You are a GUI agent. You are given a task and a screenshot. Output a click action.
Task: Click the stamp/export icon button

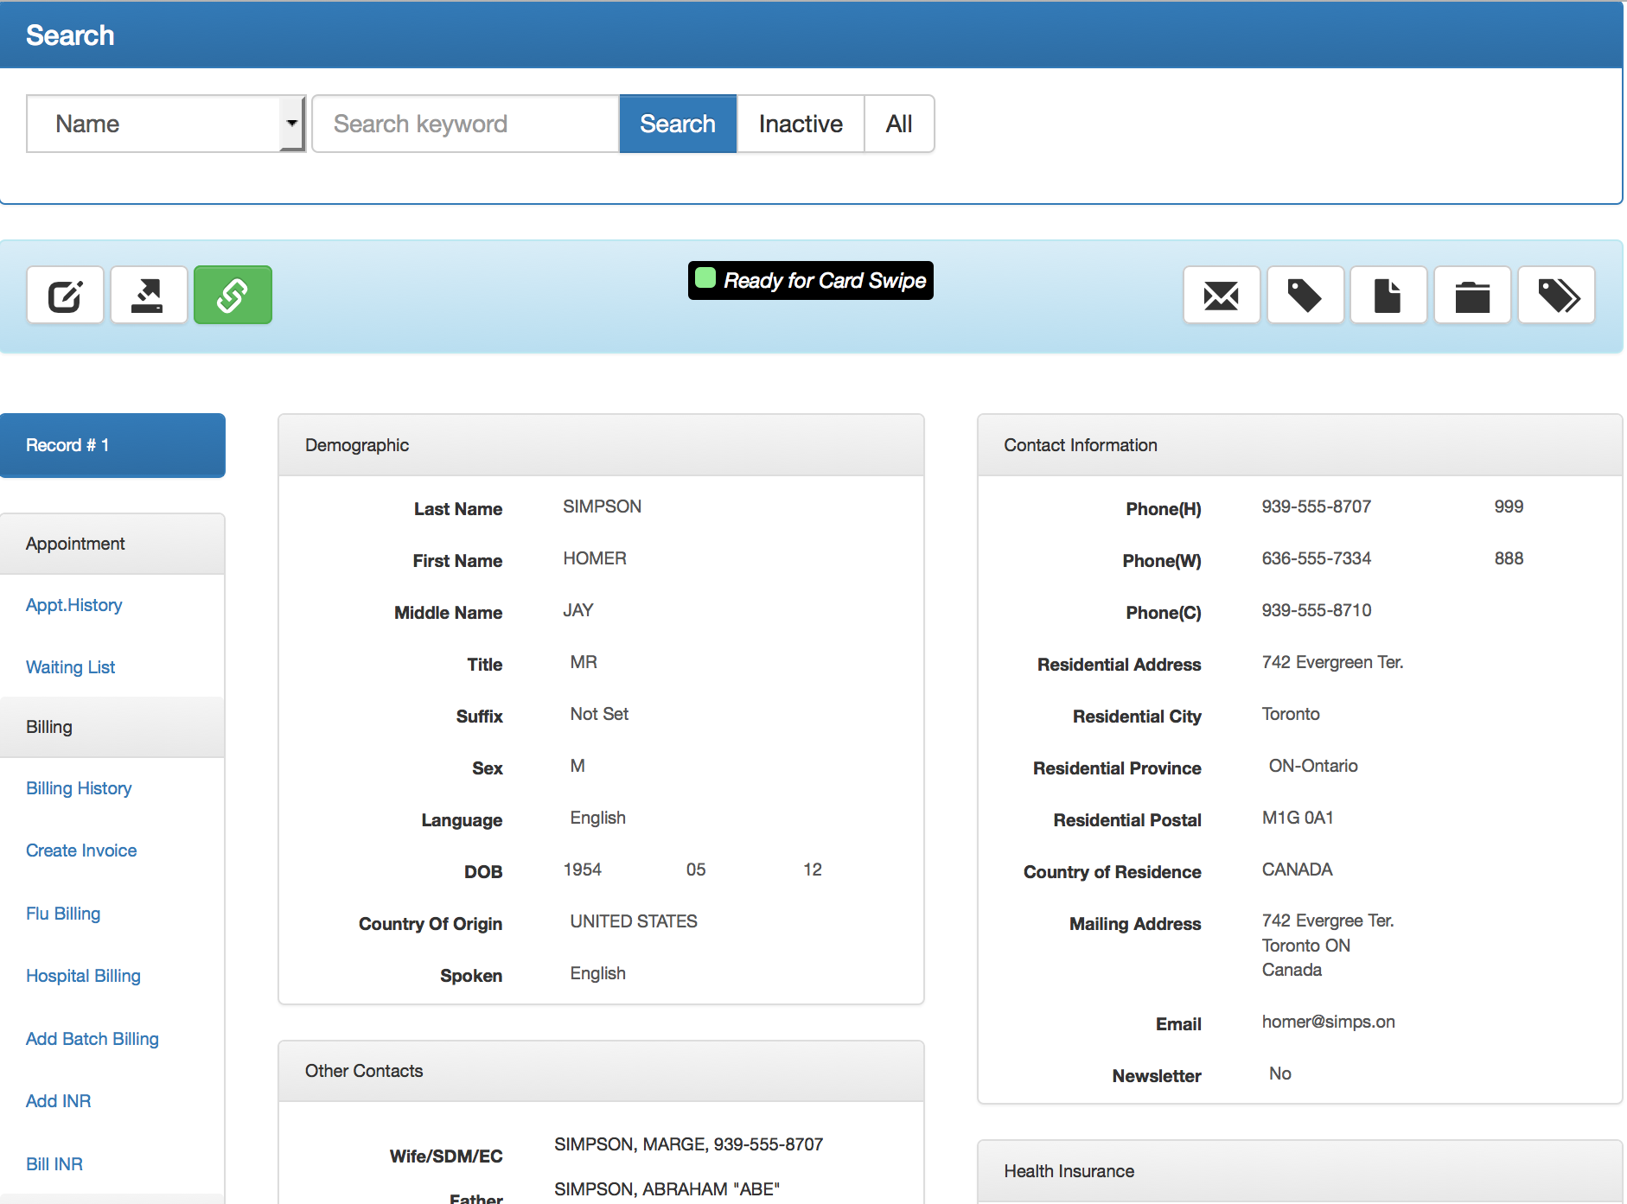149,296
